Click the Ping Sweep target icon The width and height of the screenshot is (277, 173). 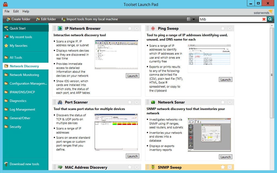tap(153, 28)
